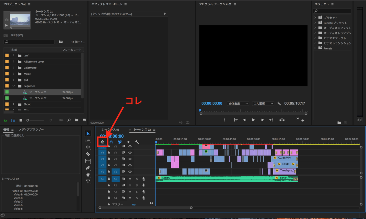The width and height of the screenshot is (366, 219).
Task: Expand the Adjustment Layer bin
Action: coord(14,62)
